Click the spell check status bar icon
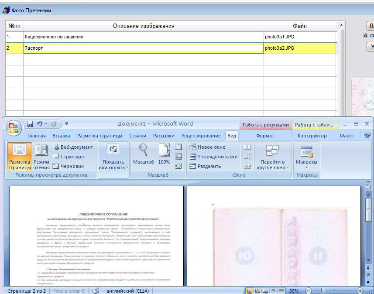The width and height of the screenshot is (374, 294). click(x=96, y=291)
